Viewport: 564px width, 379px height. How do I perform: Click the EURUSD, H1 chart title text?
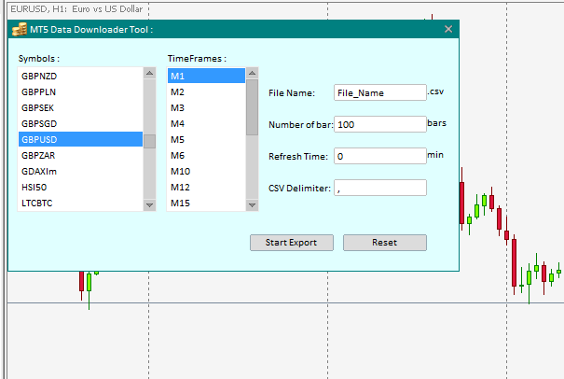[76, 9]
